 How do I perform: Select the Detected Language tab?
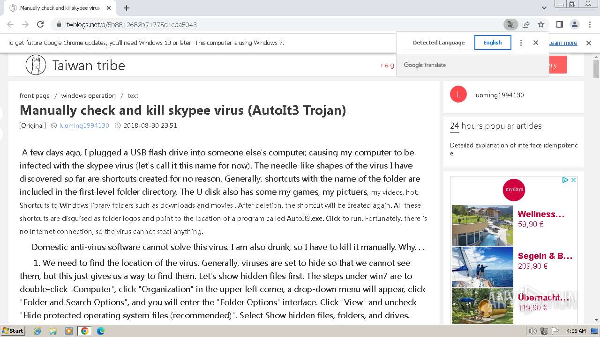[439, 43]
